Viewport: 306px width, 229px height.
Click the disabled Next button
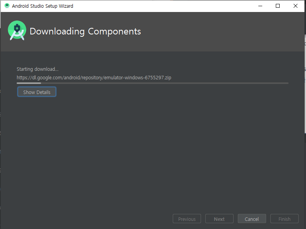(x=219, y=219)
